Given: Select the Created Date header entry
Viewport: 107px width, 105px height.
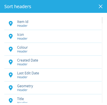Looking at the screenshot, I should coord(53,62).
